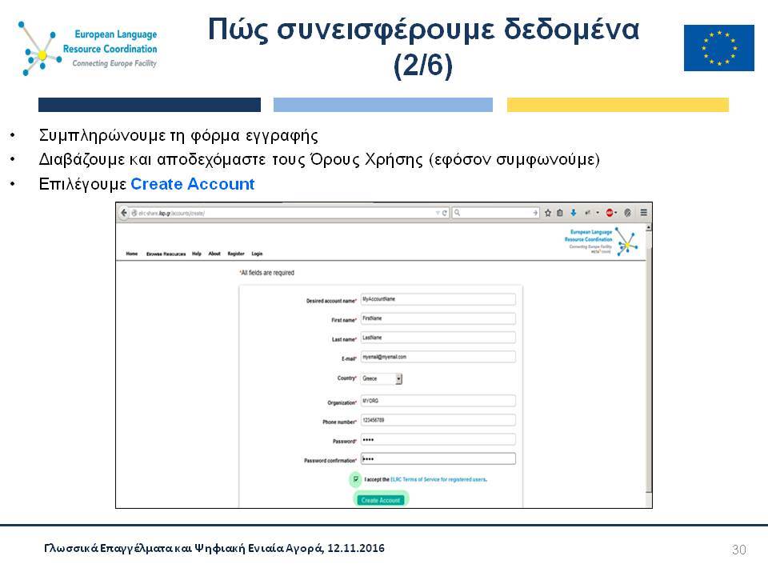Click the magnifier icon in the search box

click(x=457, y=213)
